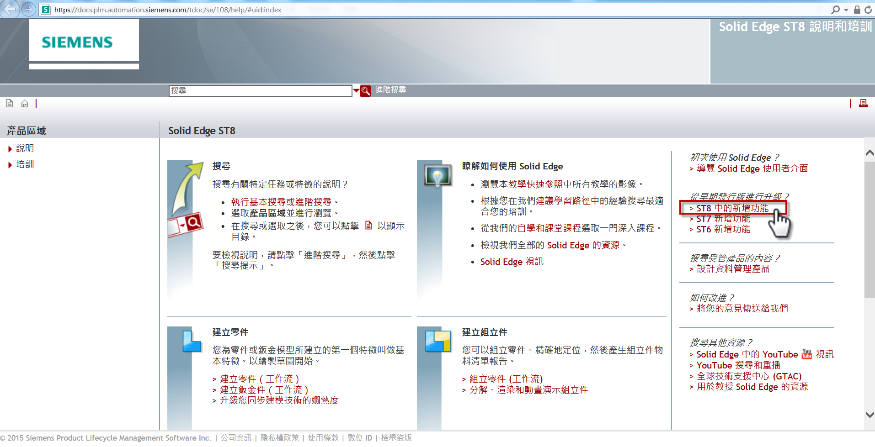
Task: Click the site favicon in address bar
Action: pyautogui.click(x=46, y=10)
